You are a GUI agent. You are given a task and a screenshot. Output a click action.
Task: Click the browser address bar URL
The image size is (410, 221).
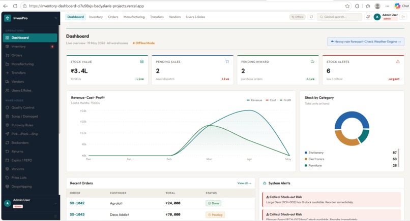pyautogui.click(x=86, y=6)
